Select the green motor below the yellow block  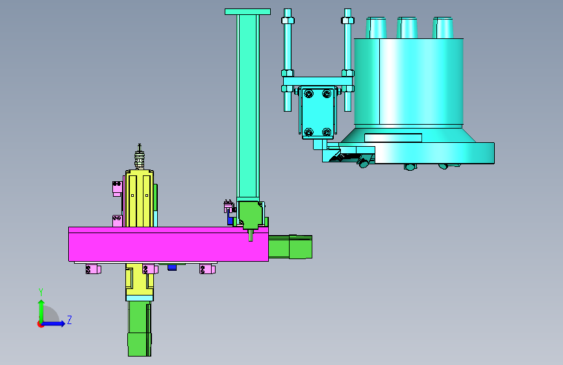140,329
